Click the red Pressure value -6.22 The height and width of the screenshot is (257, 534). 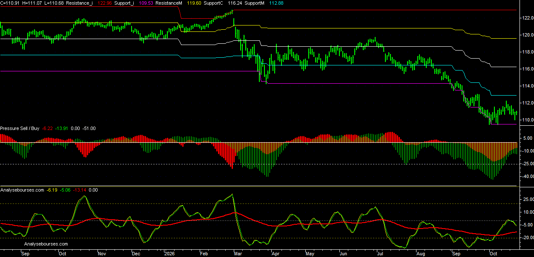48,128
